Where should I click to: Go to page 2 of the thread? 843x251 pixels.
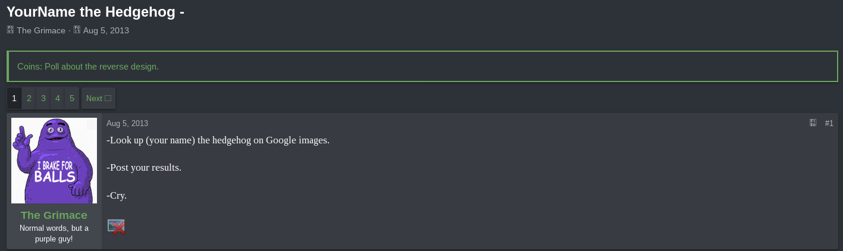tap(29, 98)
